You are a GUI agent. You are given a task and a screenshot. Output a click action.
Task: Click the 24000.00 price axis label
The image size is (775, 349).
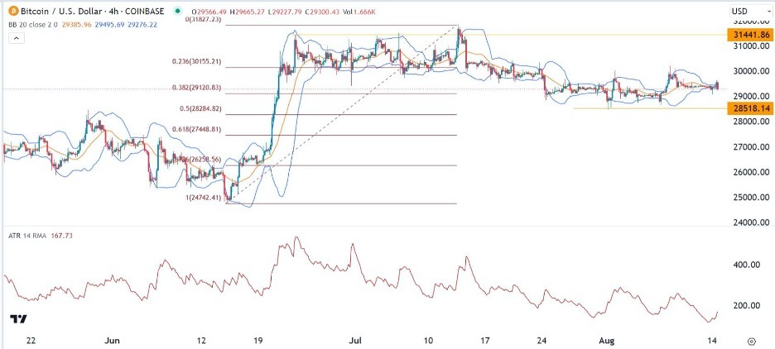click(750, 222)
